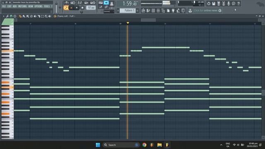265x149 pixels.
Task: Toggle typing keyboard to piano
Action: pos(101,3)
